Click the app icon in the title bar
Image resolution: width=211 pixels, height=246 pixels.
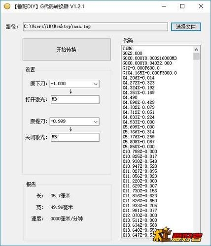pyautogui.click(x=7, y=6)
